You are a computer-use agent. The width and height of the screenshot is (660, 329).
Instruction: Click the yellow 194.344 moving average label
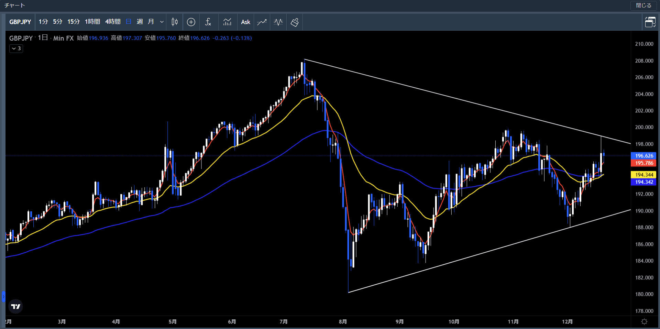point(644,175)
